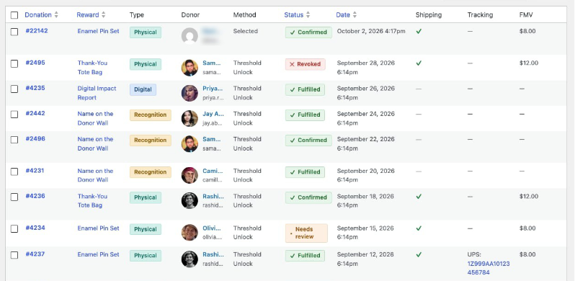
Task: Open donor Priya's profile link
Action: [213, 89]
